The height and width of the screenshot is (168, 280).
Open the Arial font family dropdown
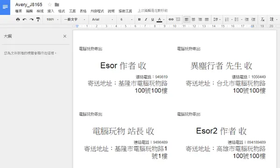(x=103, y=19)
